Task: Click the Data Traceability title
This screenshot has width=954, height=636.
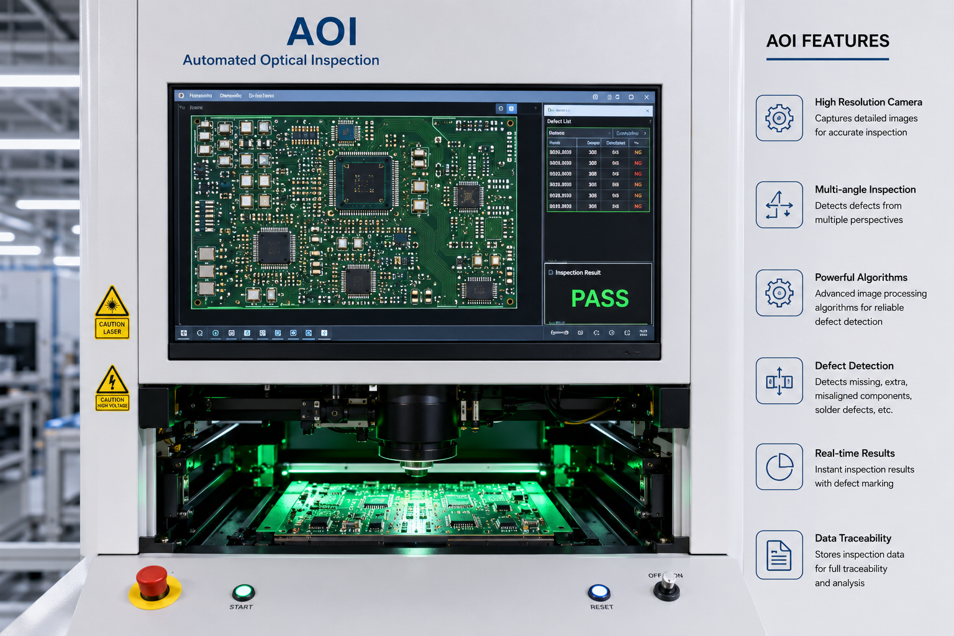Action: [x=853, y=538]
